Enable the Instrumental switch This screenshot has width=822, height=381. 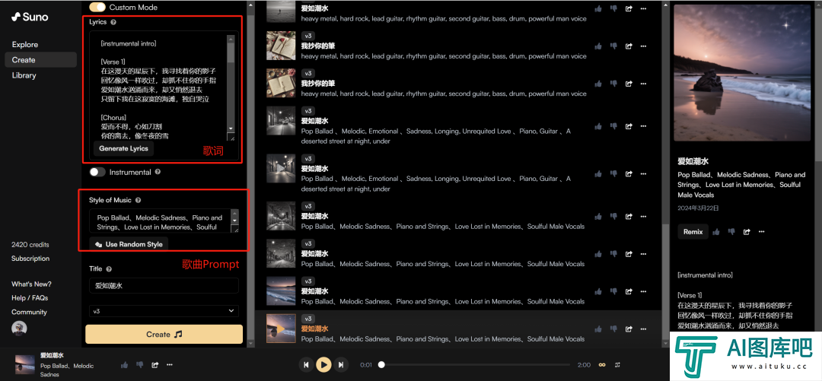tap(97, 172)
